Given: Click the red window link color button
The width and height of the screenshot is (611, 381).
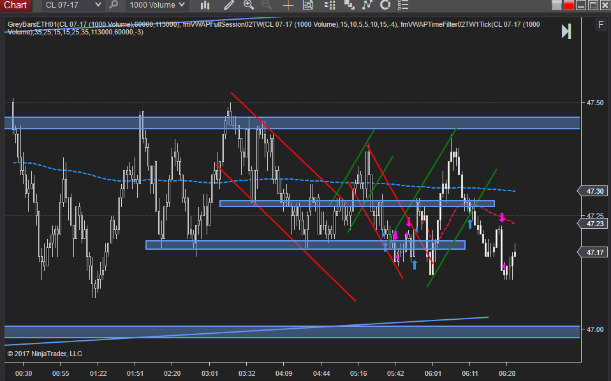Looking at the screenshot, I should [569, 5].
